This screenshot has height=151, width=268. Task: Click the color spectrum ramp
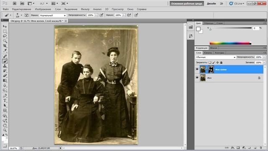(230, 43)
